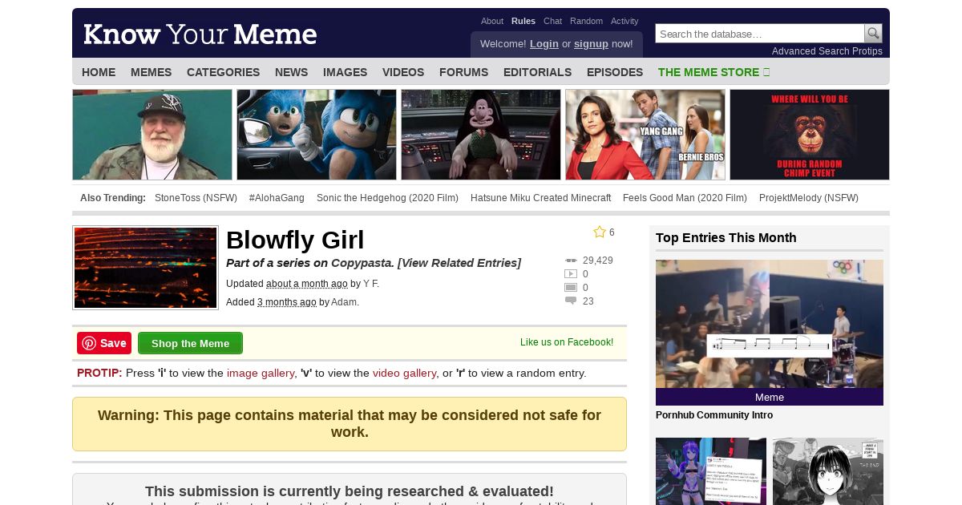The height and width of the screenshot is (505, 962).
Task: Click the images count icon
Action: (571, 288)
